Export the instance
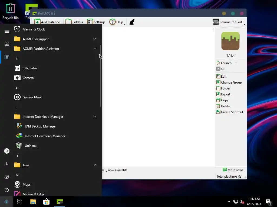 pyautogui.click(x=223, y=94)
